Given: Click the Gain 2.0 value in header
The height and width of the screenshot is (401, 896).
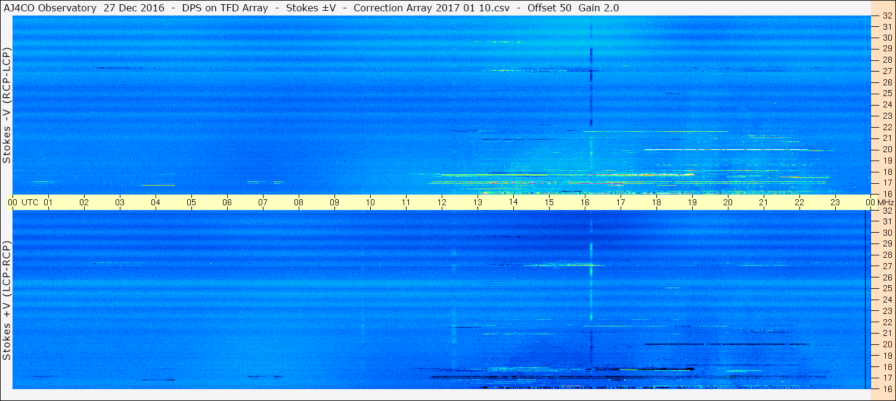Looking at the screenshot, I should (599, 8).
